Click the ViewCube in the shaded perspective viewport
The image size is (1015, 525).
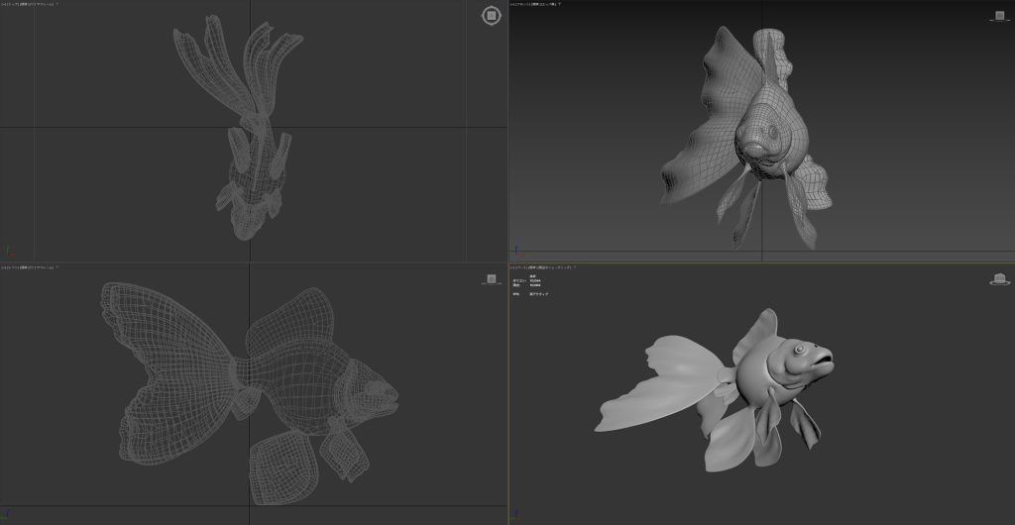click(x=999, y=279)
